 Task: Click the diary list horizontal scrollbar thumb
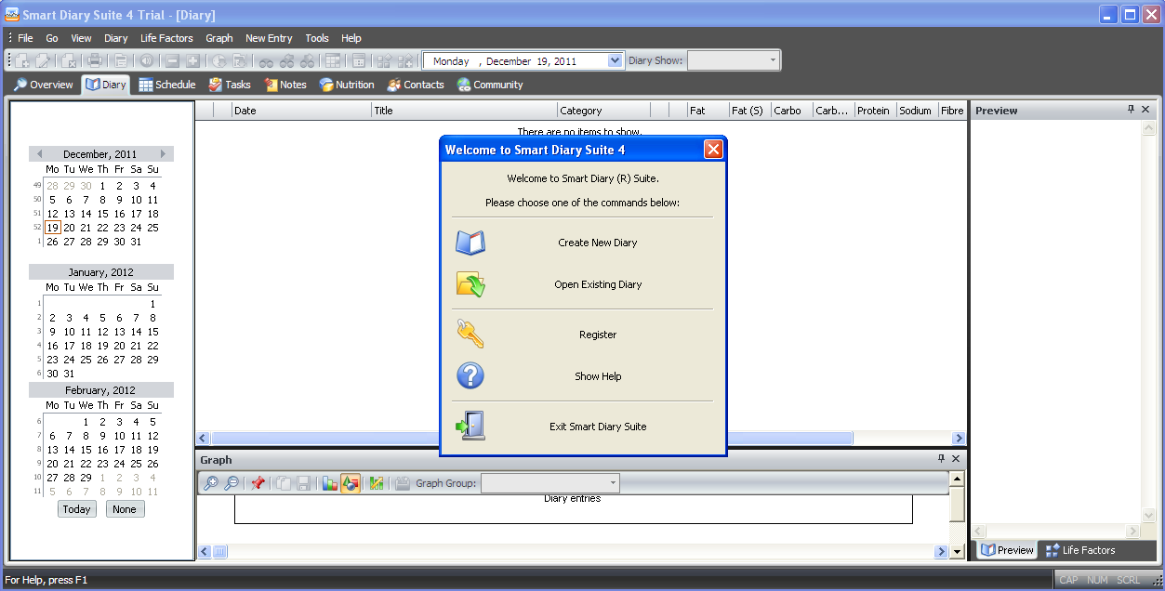point(532,438)
